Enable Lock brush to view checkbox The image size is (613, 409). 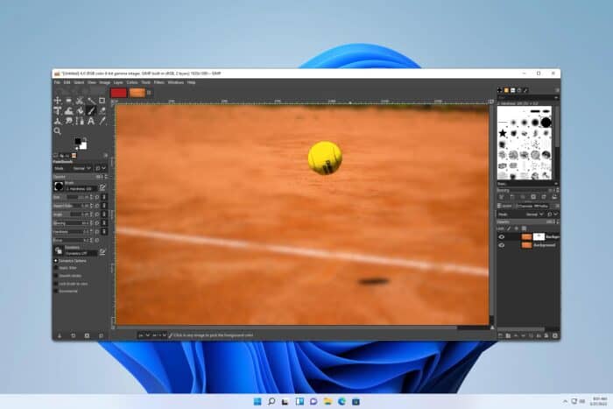(x=55, y=284)
